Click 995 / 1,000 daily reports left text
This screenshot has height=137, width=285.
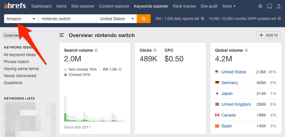click(x=177, y=19)
